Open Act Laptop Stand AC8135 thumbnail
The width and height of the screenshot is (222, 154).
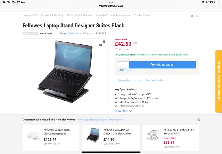coord(153,135)
